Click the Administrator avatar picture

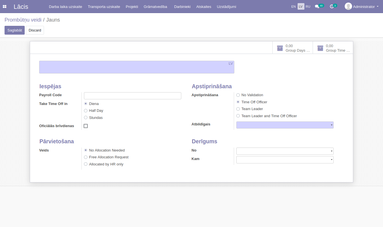[x=348, y=6]
